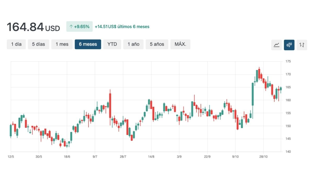Switch to the line chart view

[x=276, y=45]
